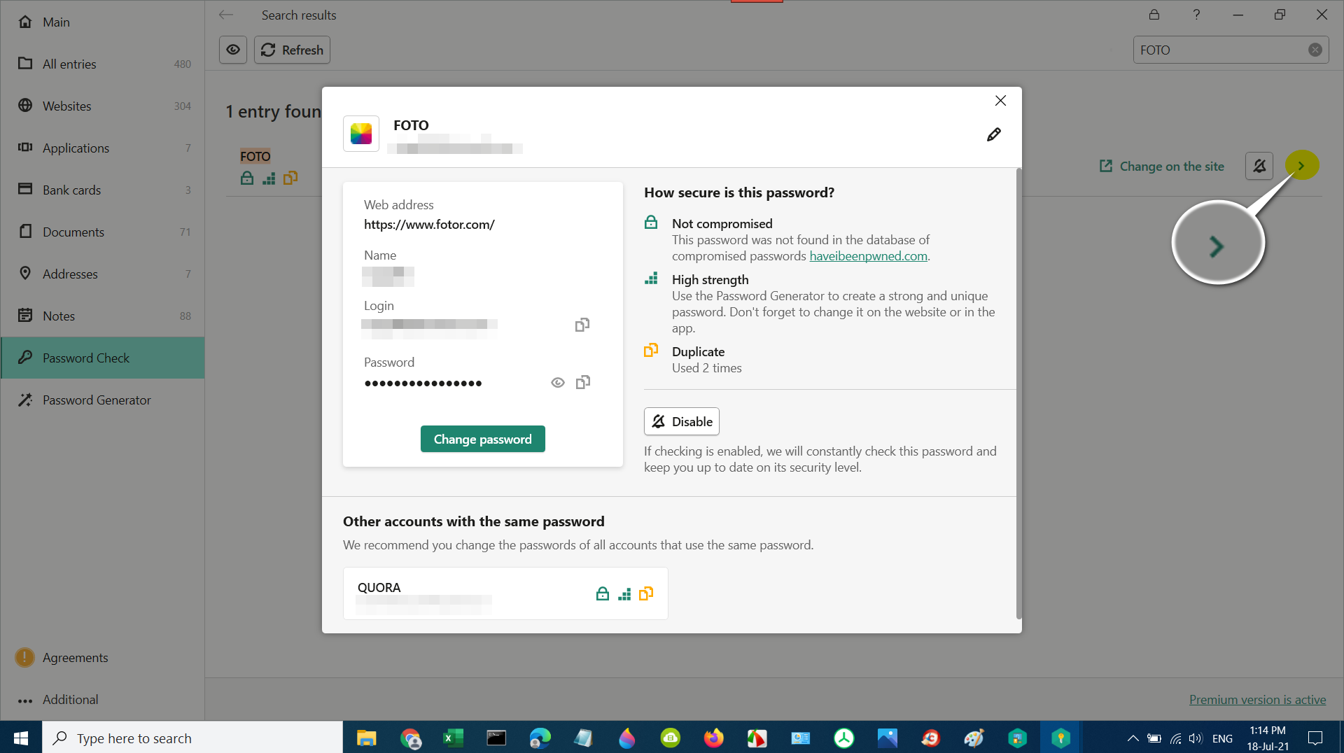This screenshot has width=1344, height=753.
Task: Clear the FOTO search text
Action: [1315, 50]
